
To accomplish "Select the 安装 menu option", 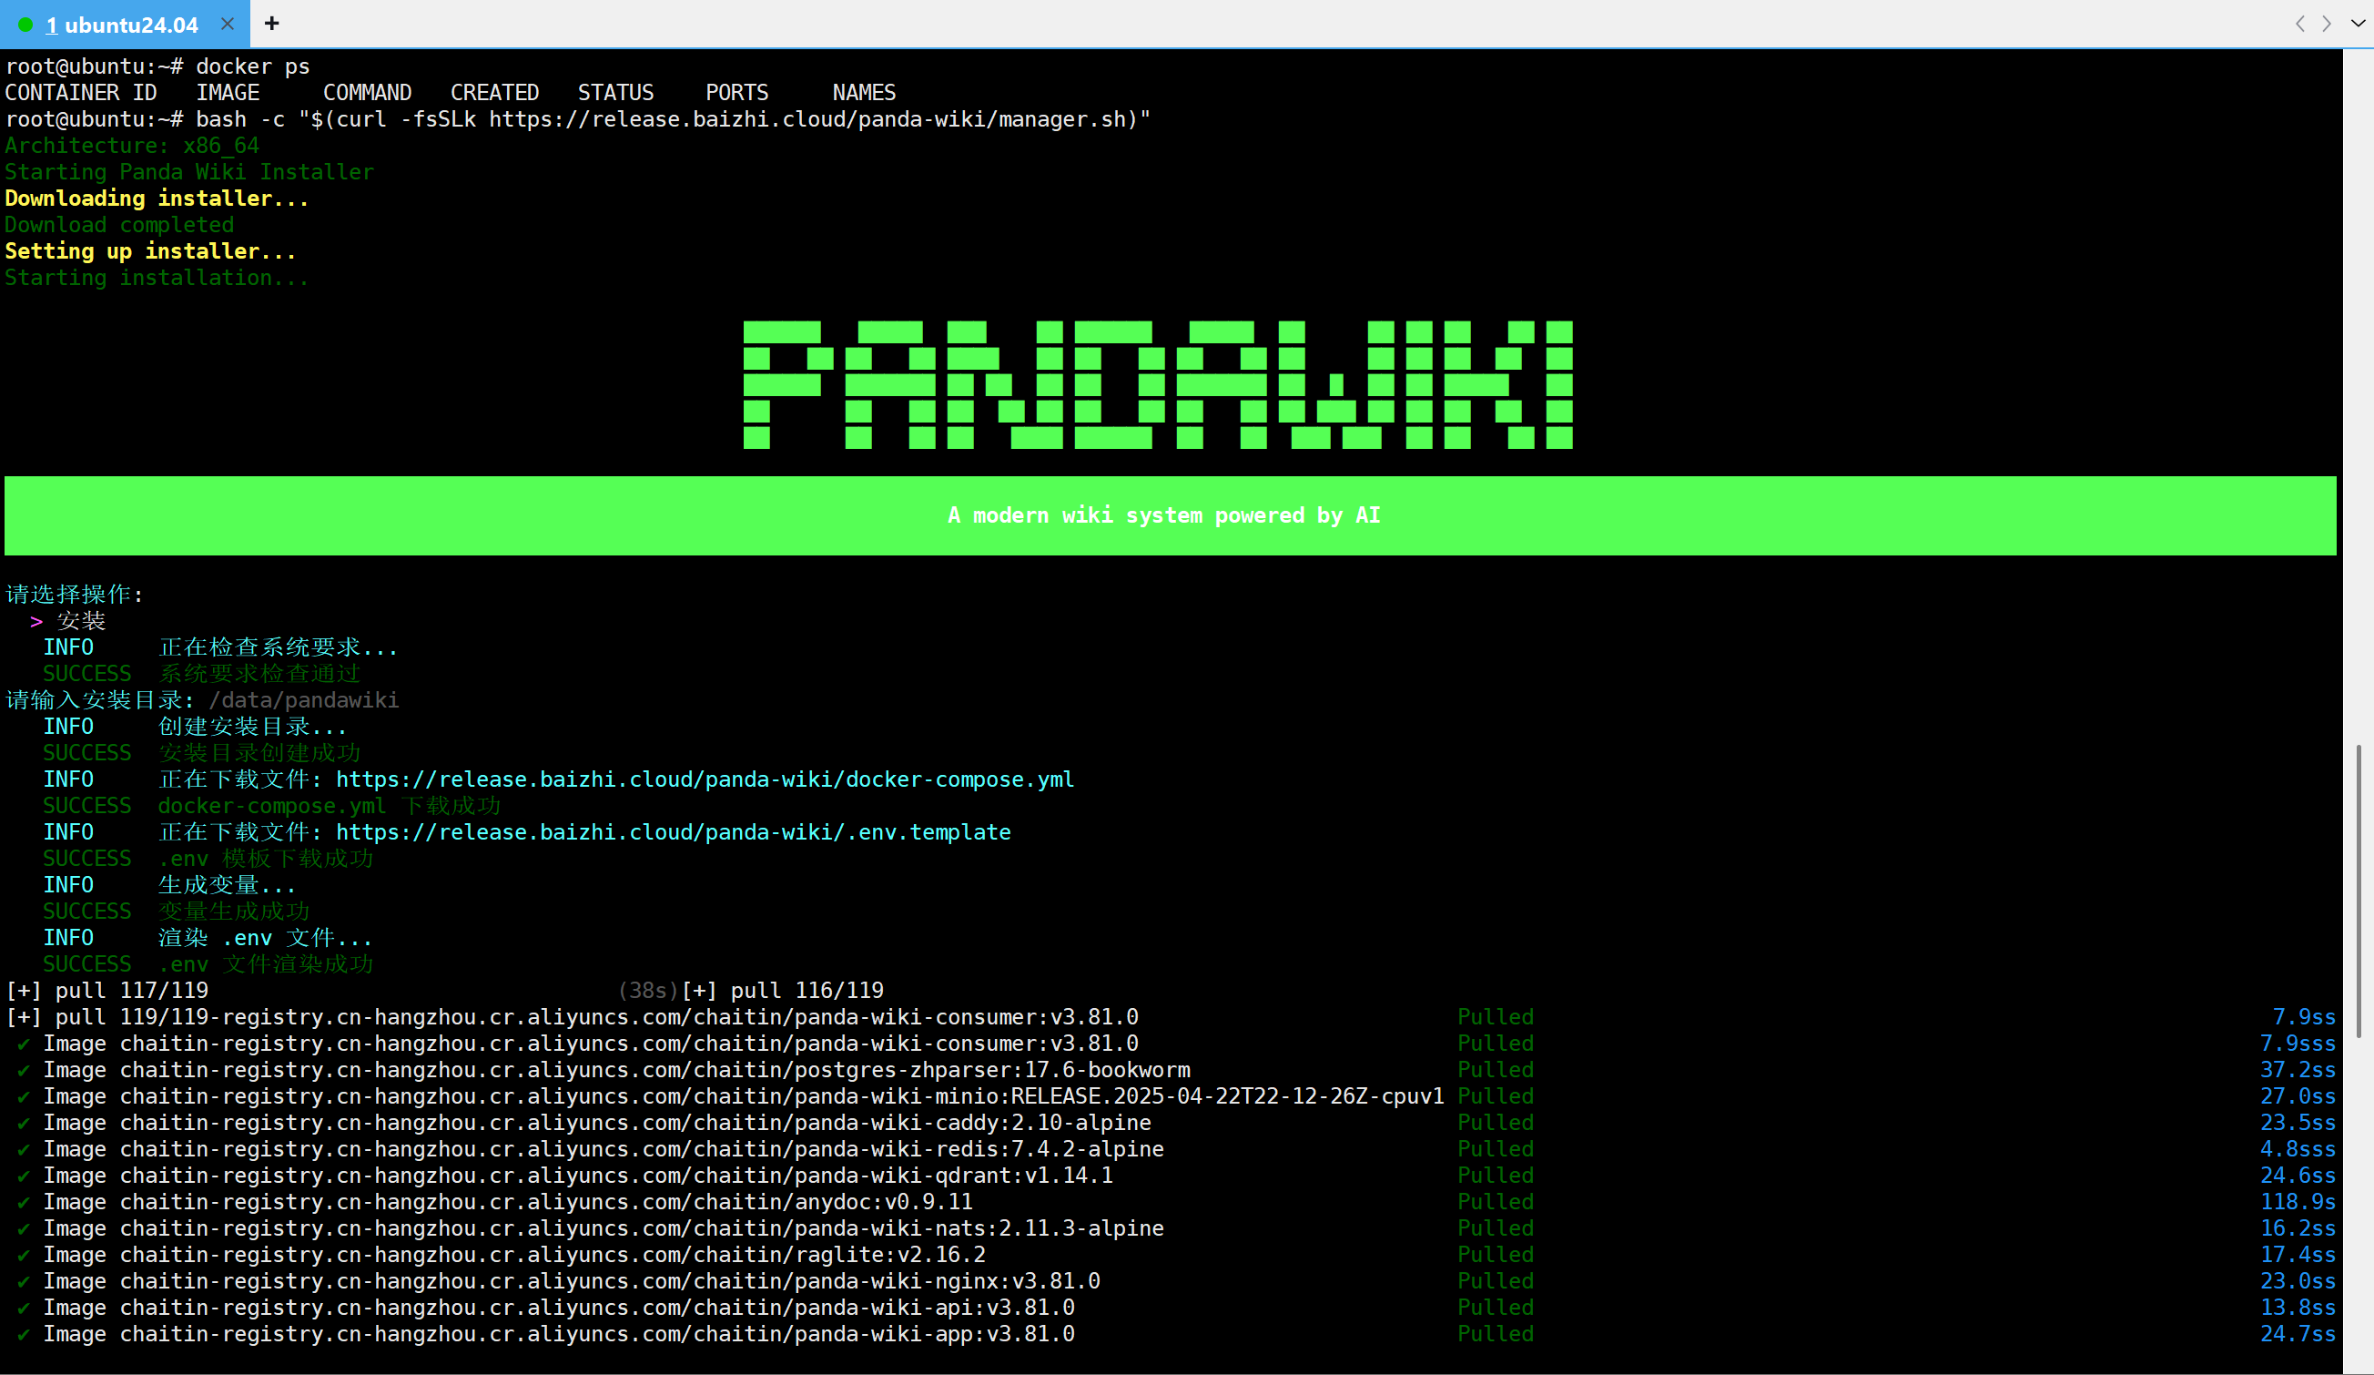I will pos(81,621).
